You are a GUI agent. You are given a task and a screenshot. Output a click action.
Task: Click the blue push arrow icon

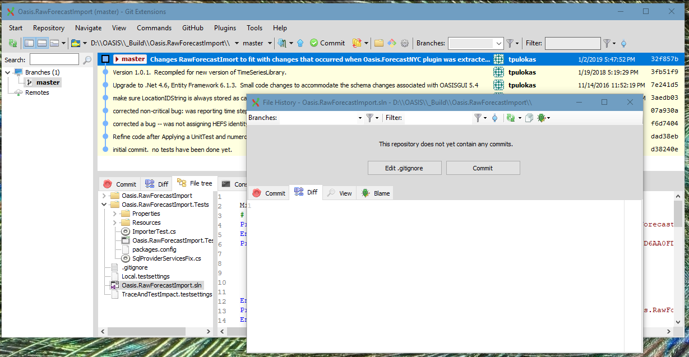point(300,43)
